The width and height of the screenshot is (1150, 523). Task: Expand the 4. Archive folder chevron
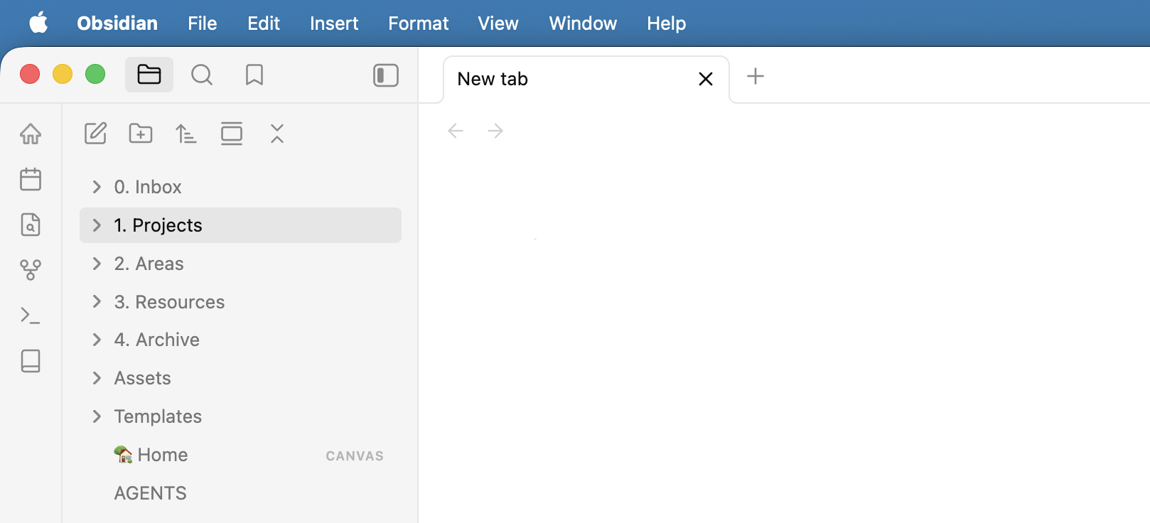(97, 340)
